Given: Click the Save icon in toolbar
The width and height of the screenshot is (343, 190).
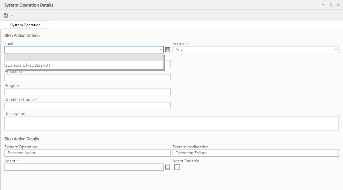Looking at the screenshot, I should click(x=6, y=15).
